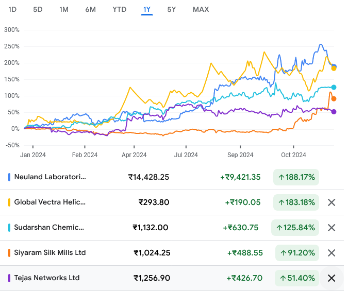Click the purple Tejas endpoint dot

pos(334,112)
